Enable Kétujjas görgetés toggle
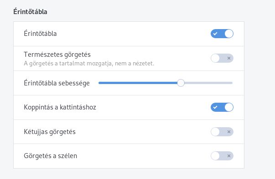 click(x=222, y=132)
